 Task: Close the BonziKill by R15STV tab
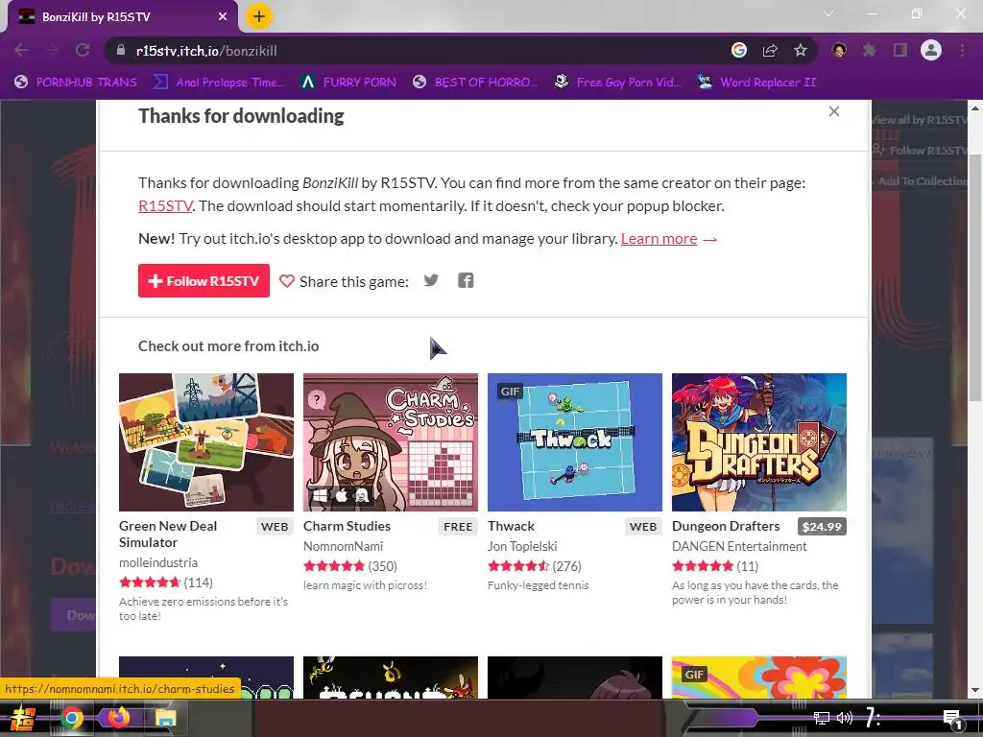point(223,17)
